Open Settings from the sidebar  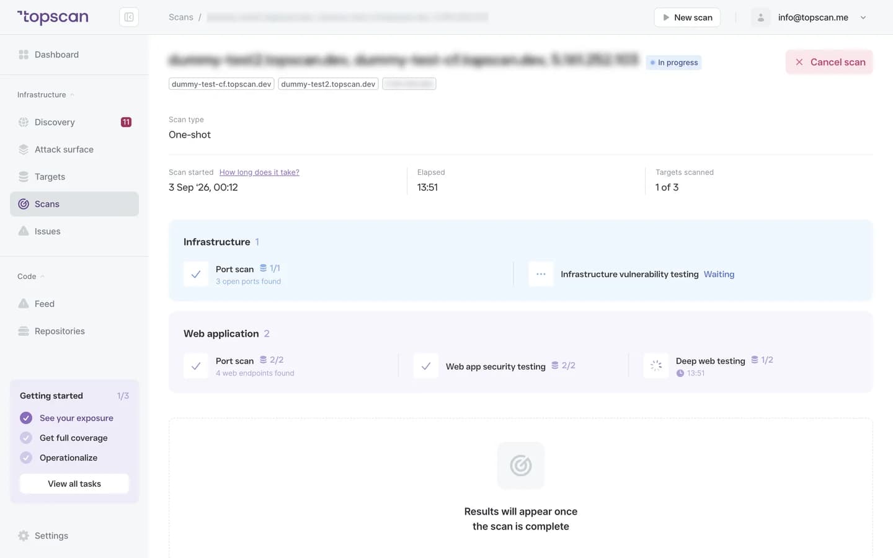click(x=74, y=536)
